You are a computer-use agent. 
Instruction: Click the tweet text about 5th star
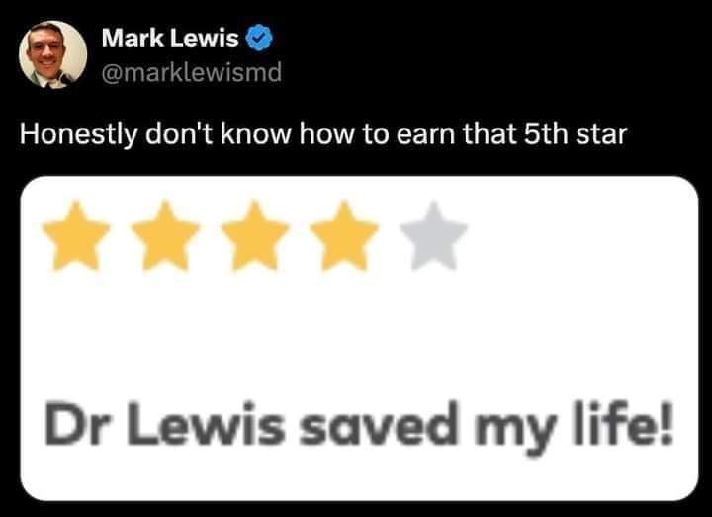[x=323, y=134]
